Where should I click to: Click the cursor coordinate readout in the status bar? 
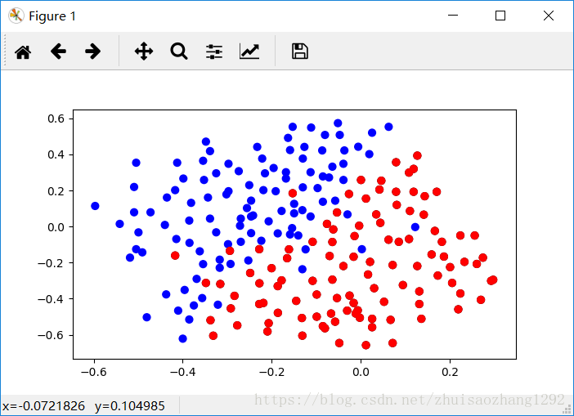tap(83, 406)
